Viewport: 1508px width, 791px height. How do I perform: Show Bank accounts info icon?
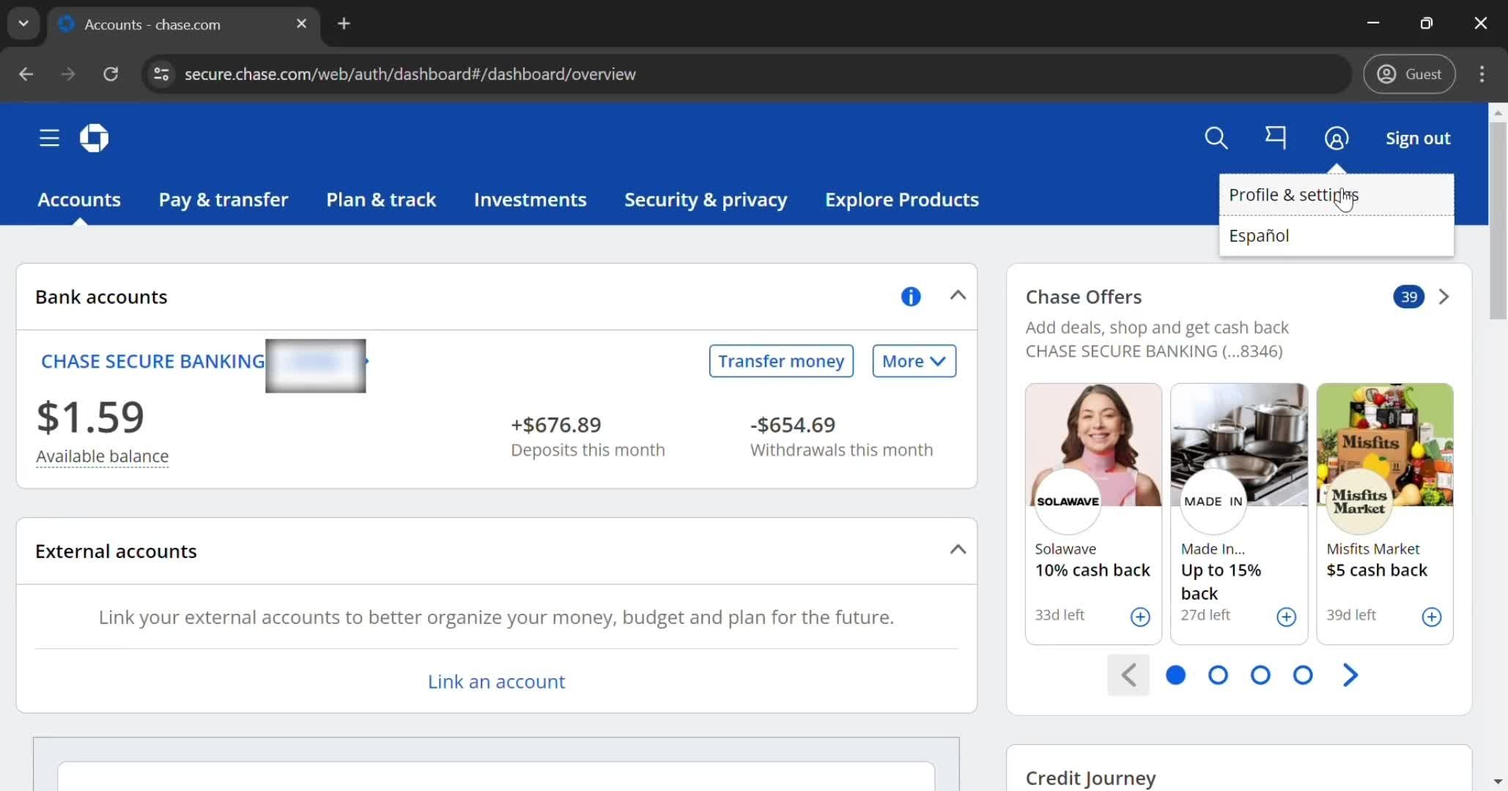pyautogui.click(x=911, y=297)
